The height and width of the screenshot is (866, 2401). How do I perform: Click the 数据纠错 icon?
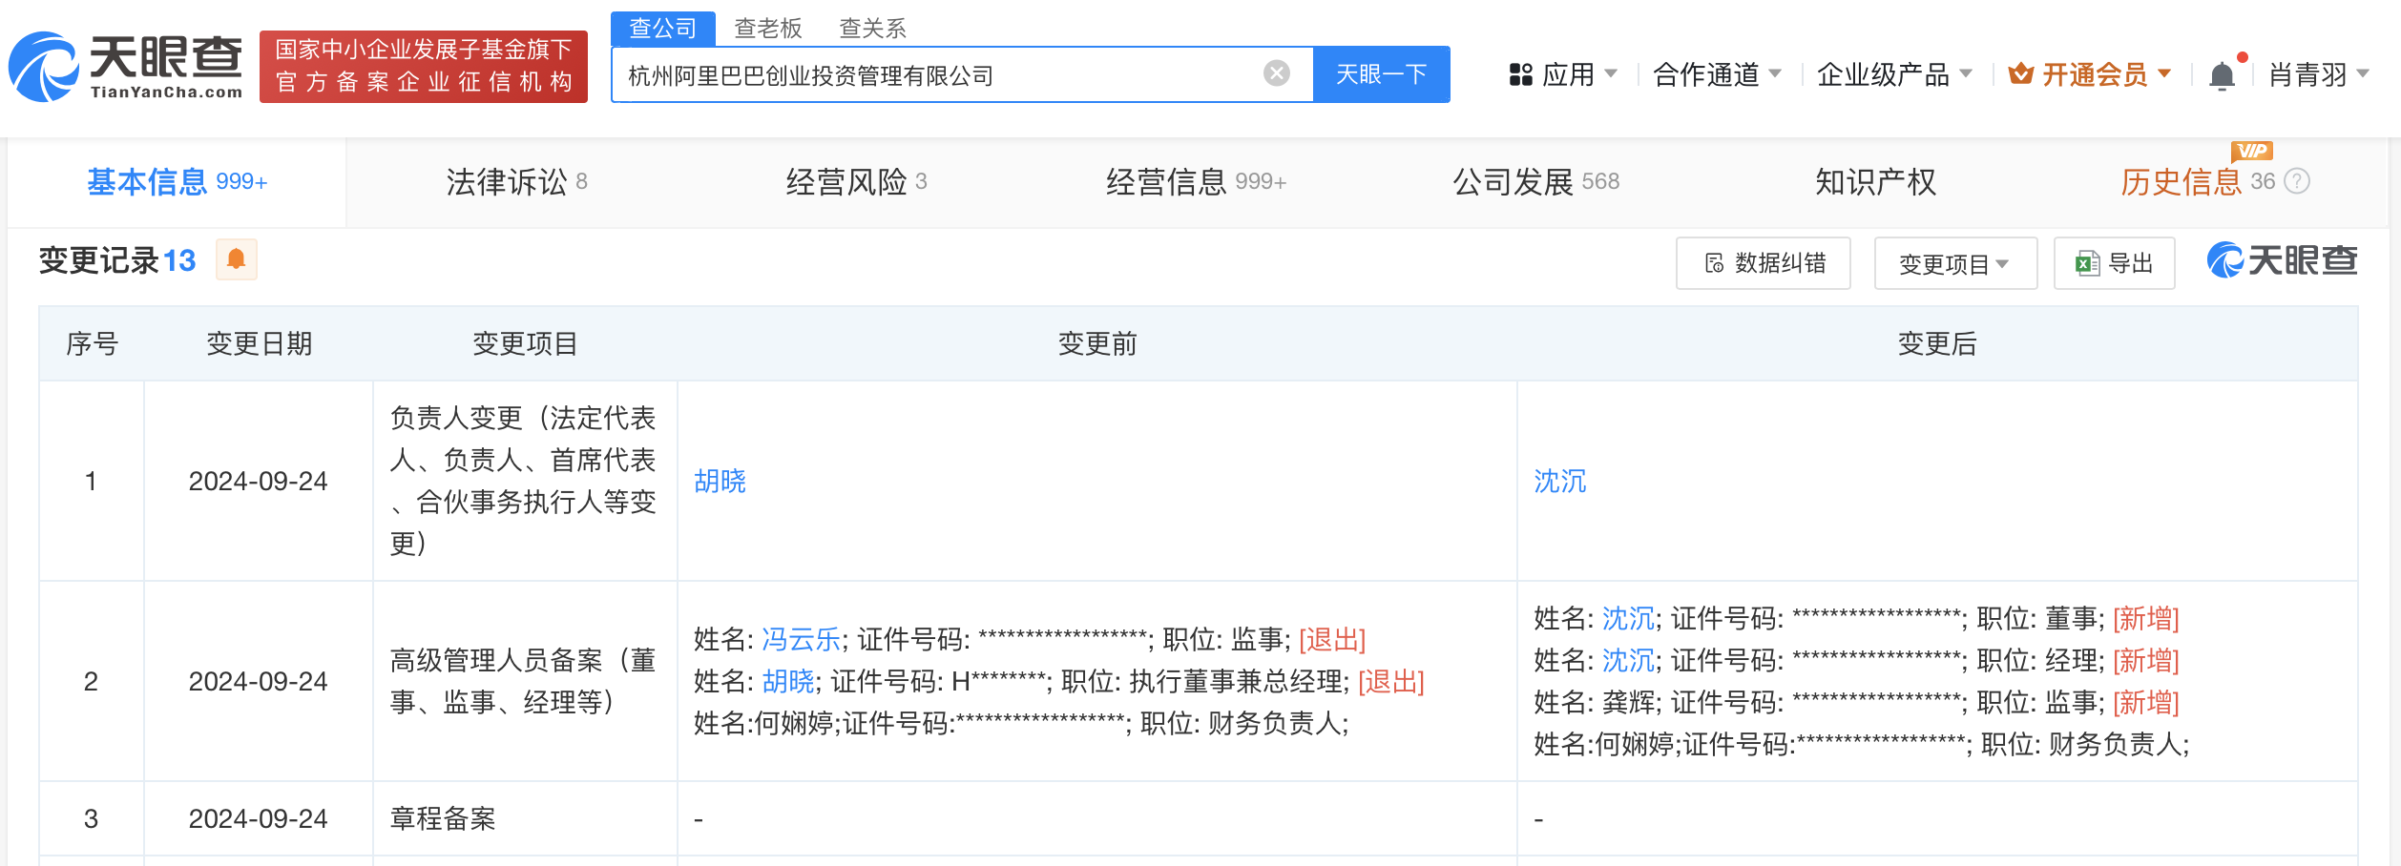(1714, 263)
